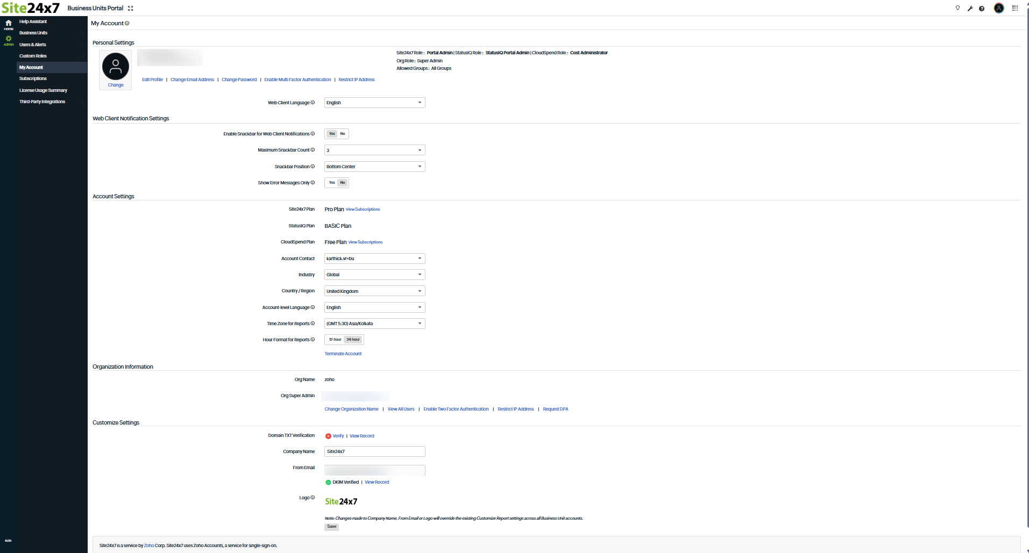Click the user avatar in top bar
Screen dimensions: 1029x553
coord(999,8)
